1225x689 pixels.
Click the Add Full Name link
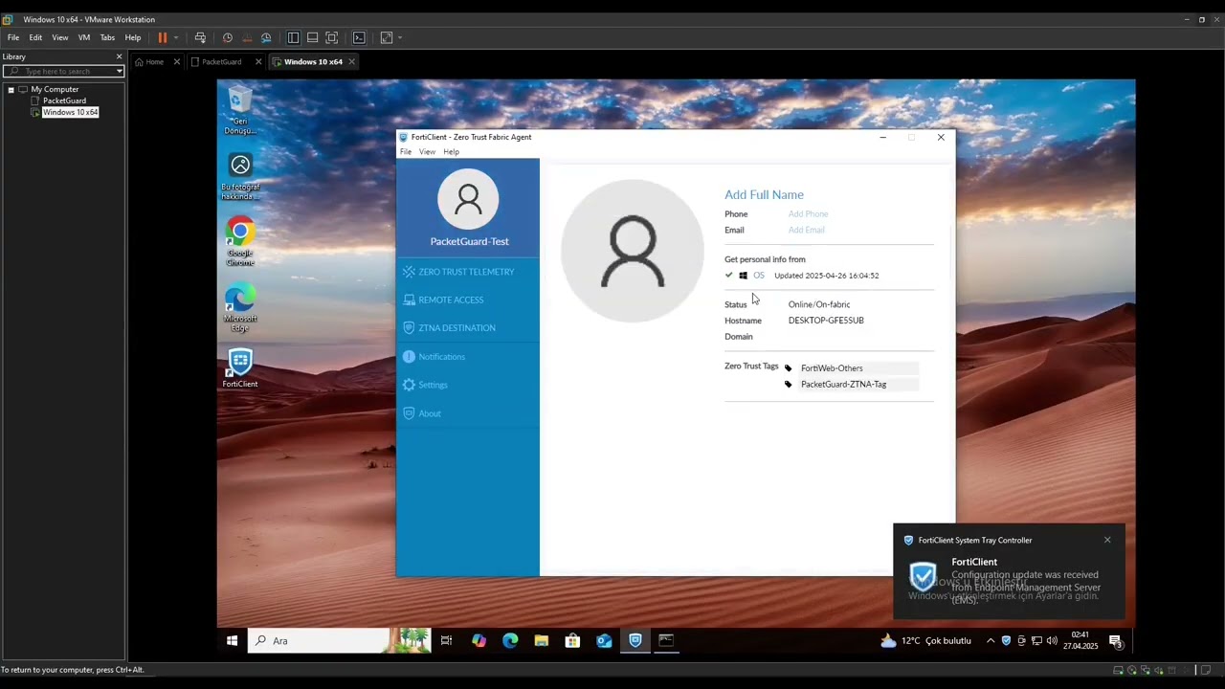point(764,194)
